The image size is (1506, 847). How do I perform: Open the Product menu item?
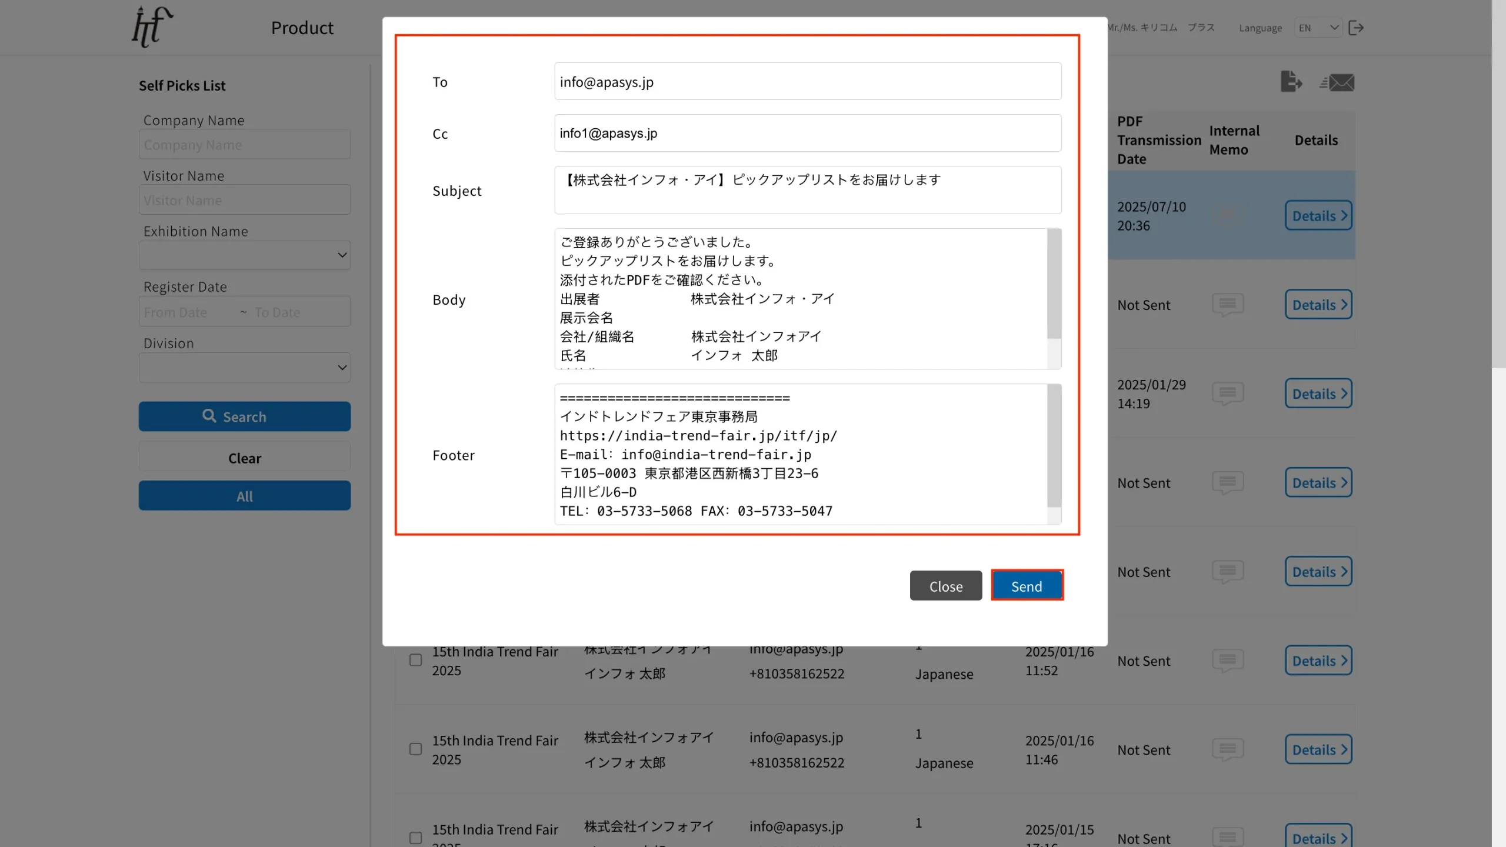coord(302,28)
